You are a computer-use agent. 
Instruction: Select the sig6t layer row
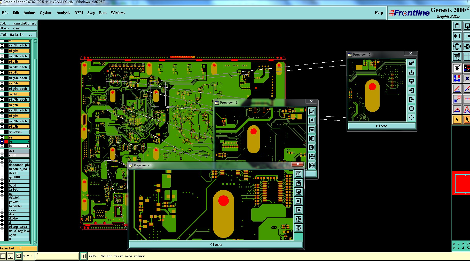point(19,94)
